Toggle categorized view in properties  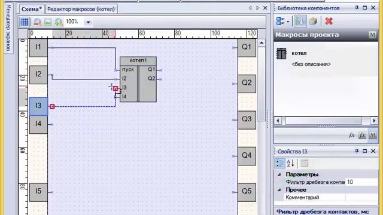[x=279, y=163]
